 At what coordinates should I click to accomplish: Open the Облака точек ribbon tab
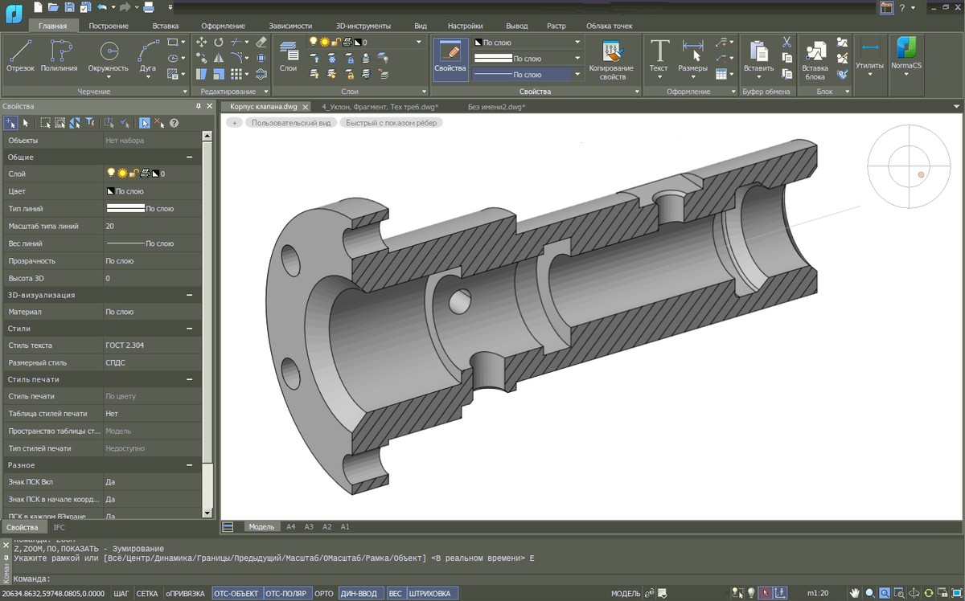609,26
